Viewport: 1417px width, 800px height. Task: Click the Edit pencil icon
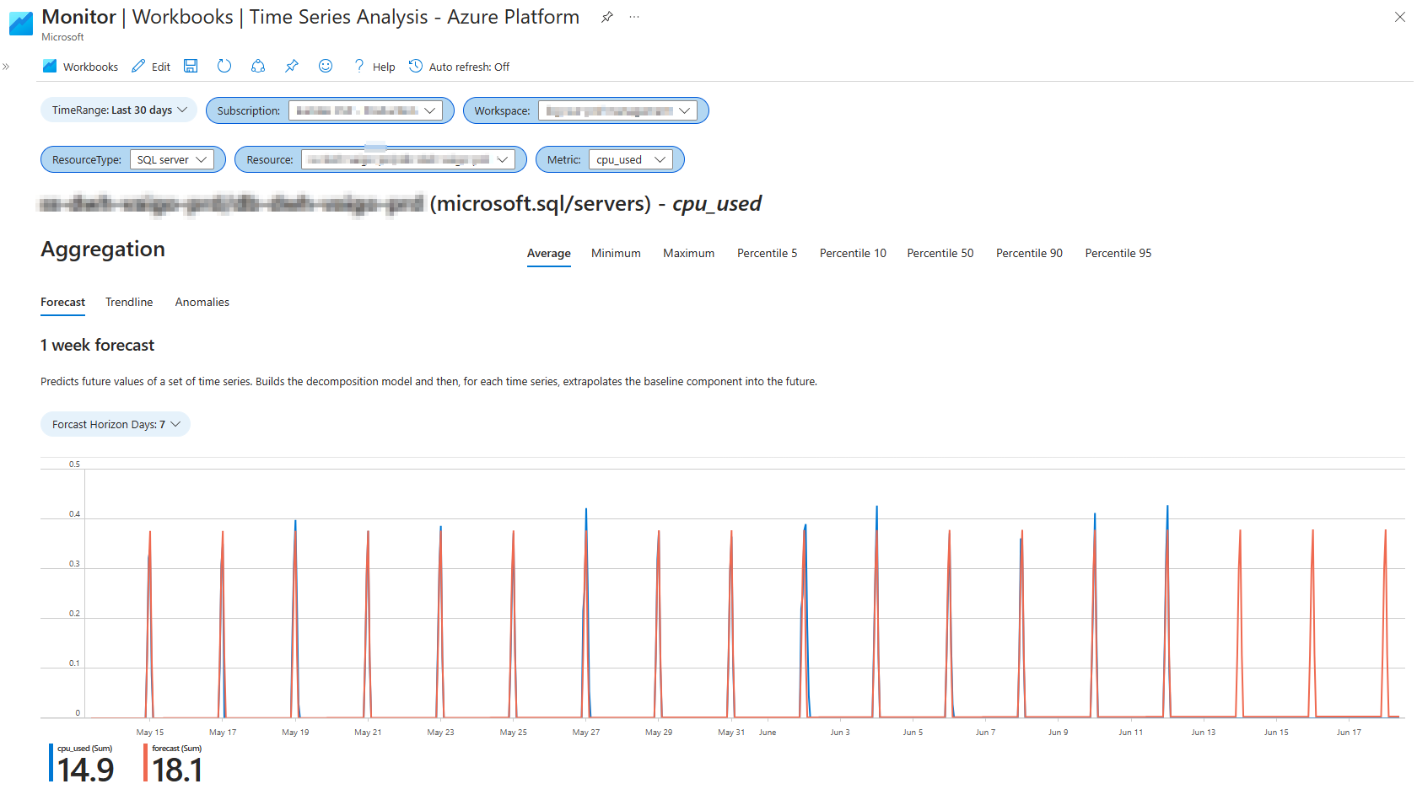click(x=138, y=66)
